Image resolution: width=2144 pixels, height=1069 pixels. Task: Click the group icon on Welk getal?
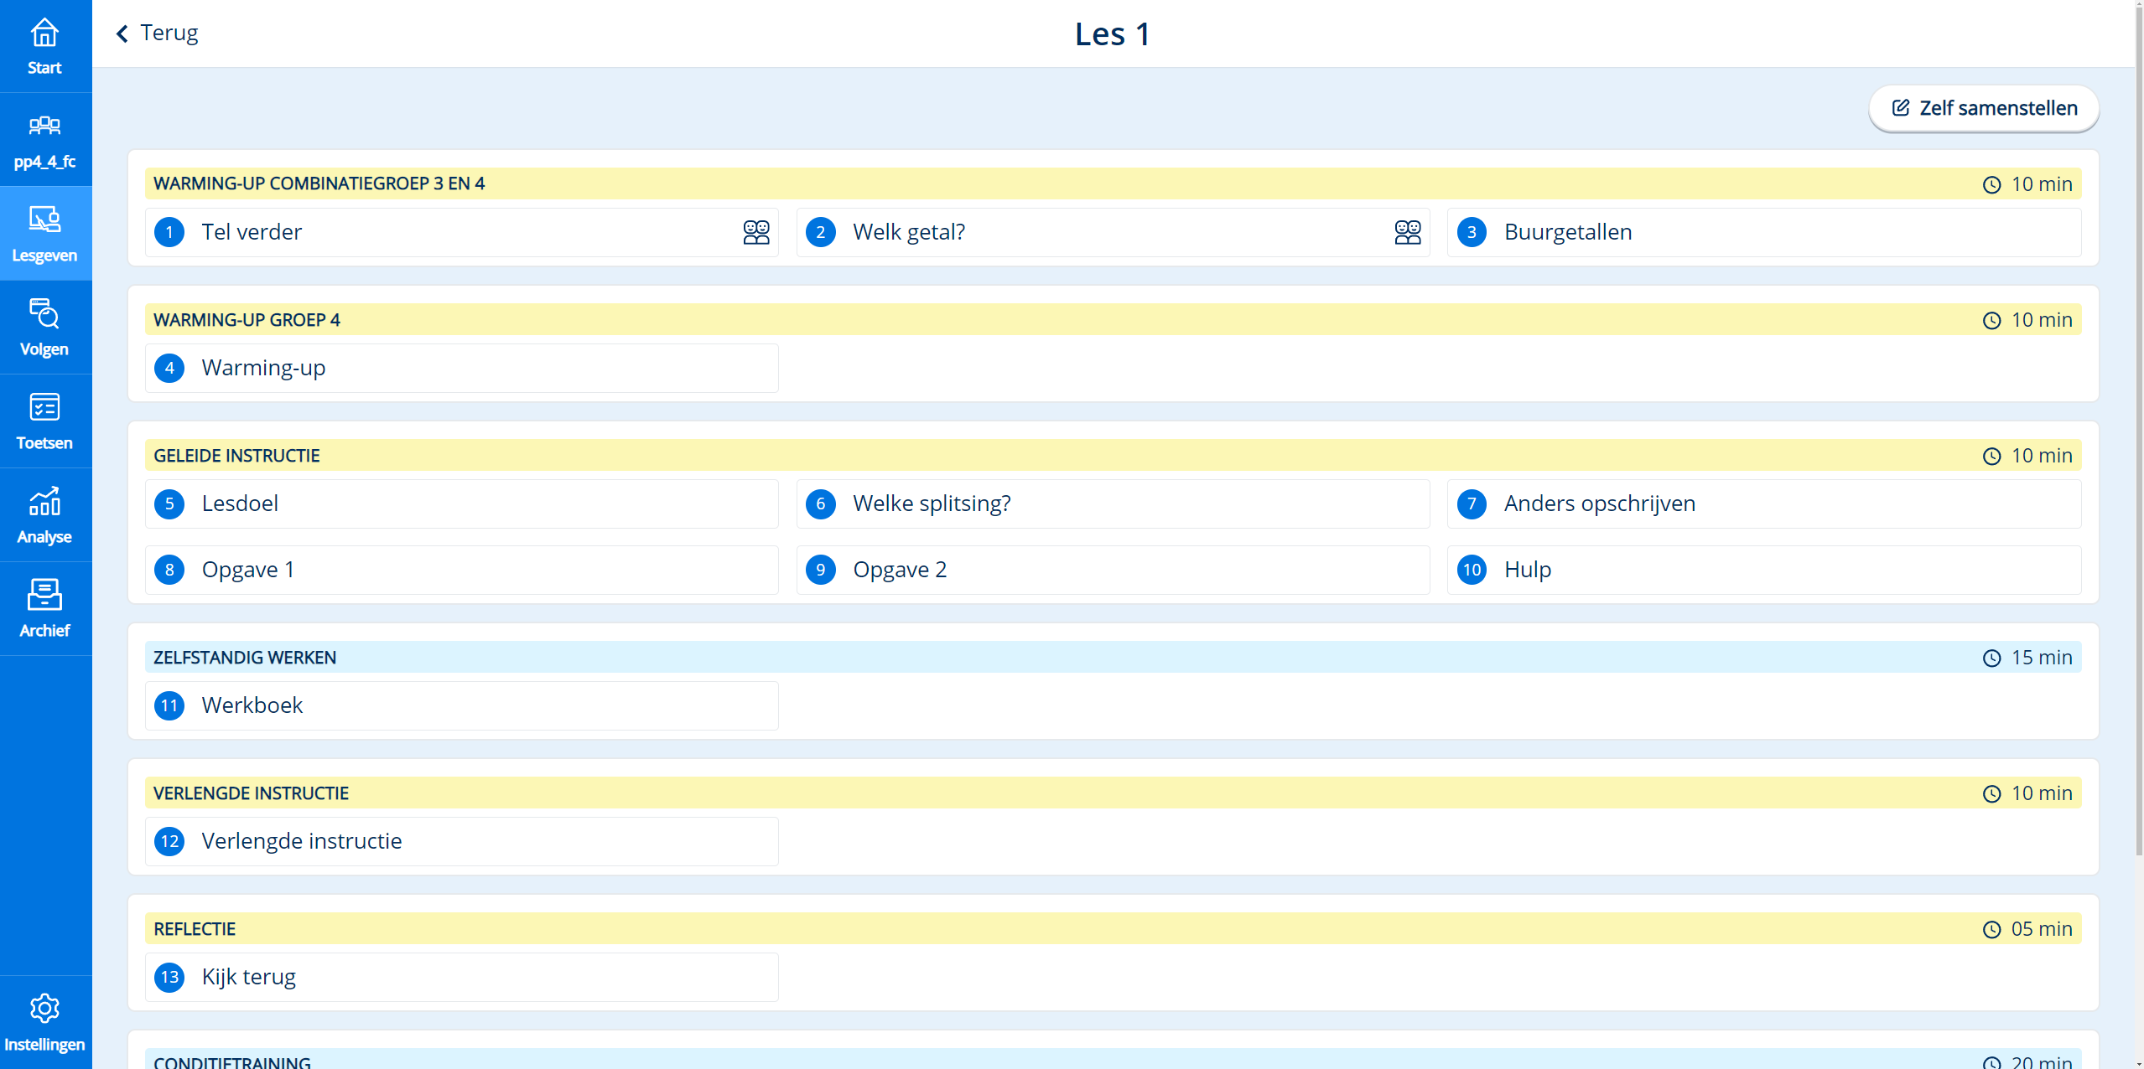[x=1408, y=232]
